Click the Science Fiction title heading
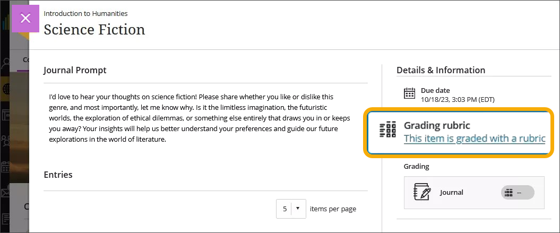The width and height of the screenshot is (560, 233). [x=94, y=29]
